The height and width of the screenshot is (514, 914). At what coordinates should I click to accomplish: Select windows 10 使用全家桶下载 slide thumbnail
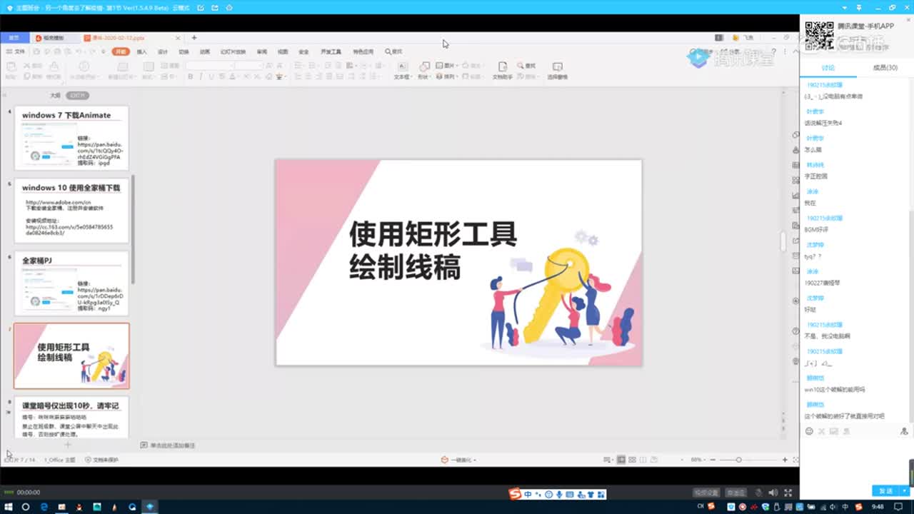tap(71, 211)
